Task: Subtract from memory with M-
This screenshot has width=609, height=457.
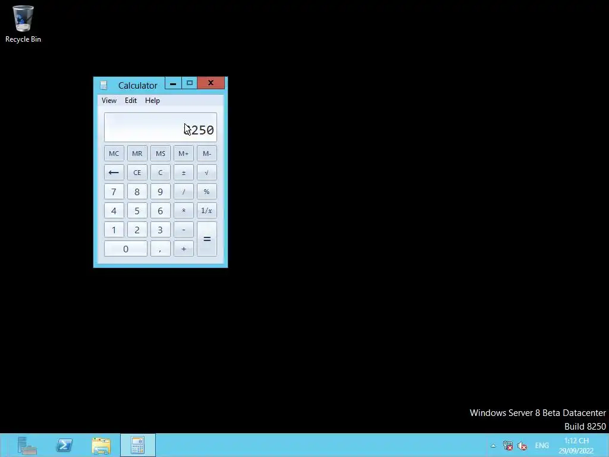Action: pyautogui.click(x=207, y=154)
